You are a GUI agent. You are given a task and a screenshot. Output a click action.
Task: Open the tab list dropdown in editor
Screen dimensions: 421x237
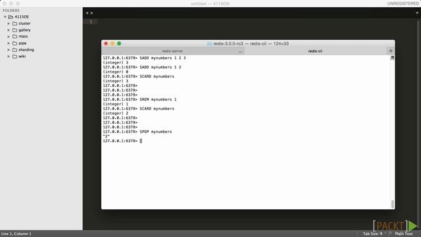[x=417, y=13]
